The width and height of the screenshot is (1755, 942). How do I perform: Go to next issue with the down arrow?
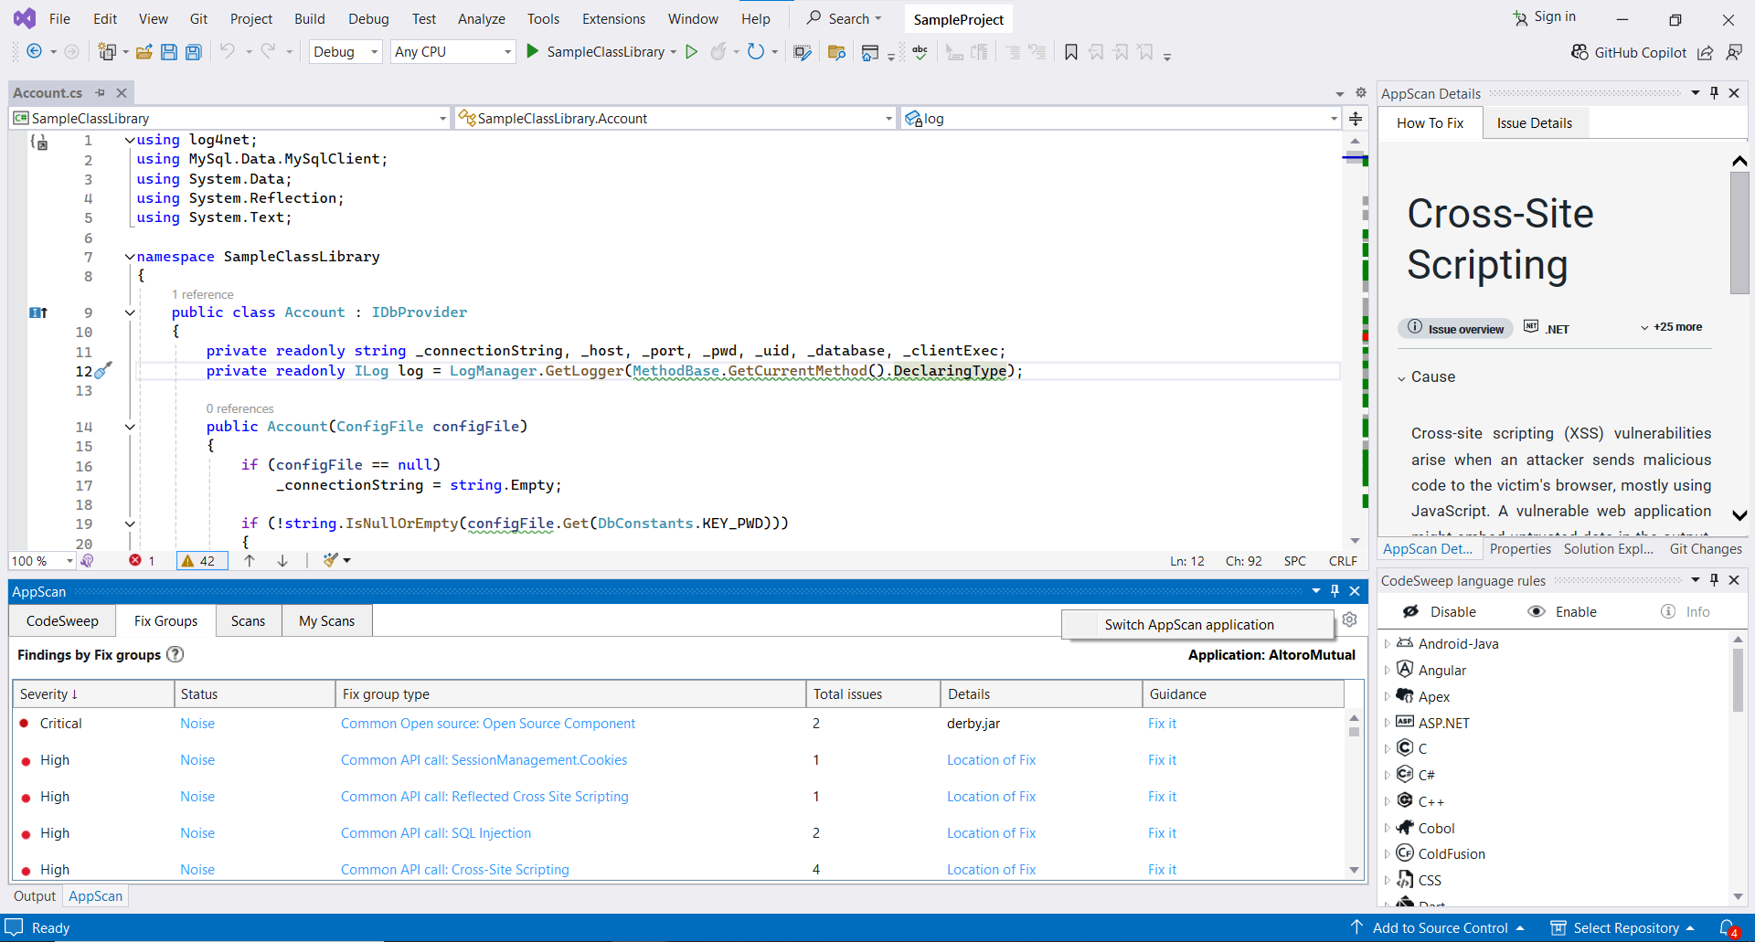282,560
